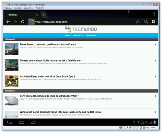Open the Visualizar menu
This screenshot has height=133, width=162.
click(x=18, y=8)
